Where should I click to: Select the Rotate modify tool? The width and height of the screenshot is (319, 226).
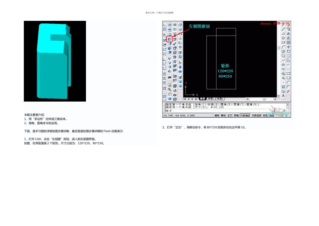(288, 51)
